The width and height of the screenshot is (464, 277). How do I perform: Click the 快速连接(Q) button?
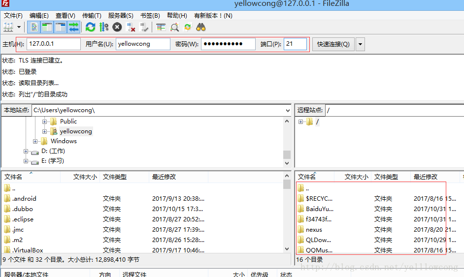click(x=333, y=44)
